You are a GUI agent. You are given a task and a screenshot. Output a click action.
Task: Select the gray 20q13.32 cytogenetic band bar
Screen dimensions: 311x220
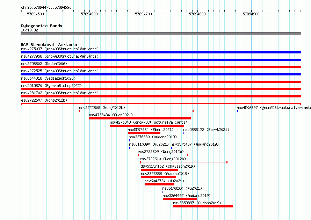[161, 34]
